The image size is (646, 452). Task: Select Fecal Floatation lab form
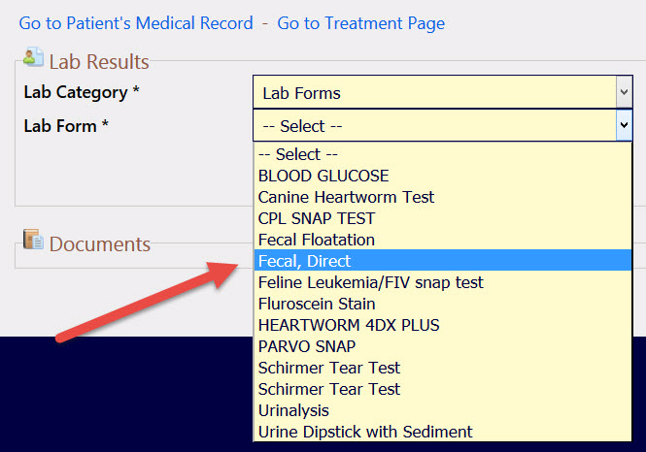[x=442, y=241]
